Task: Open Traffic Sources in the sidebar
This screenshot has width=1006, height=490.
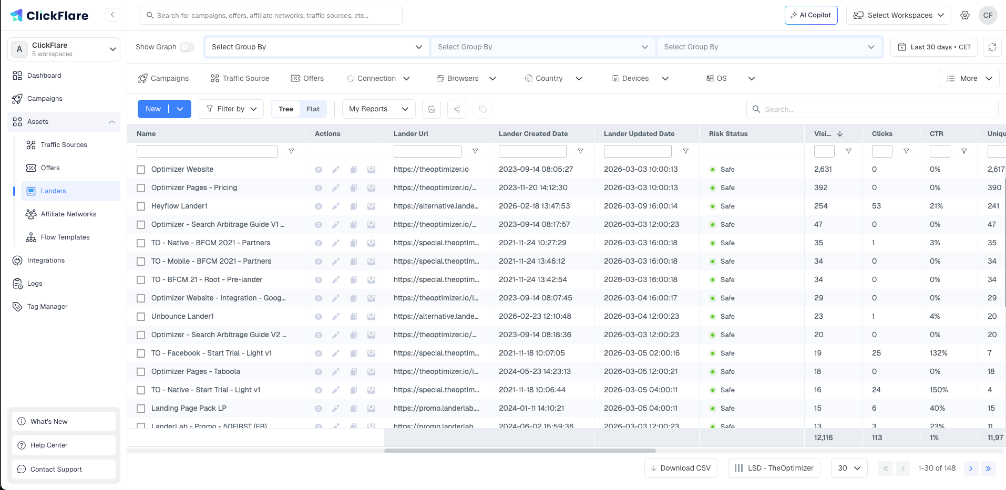Action: tap(64, 145)
